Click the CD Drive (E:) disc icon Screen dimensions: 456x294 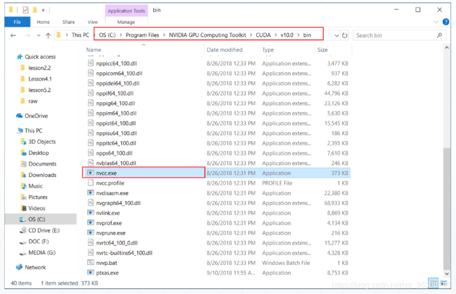[23, 230]
